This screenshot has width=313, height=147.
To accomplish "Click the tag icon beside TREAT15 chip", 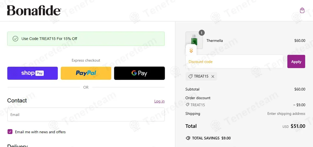I will 190,76.
